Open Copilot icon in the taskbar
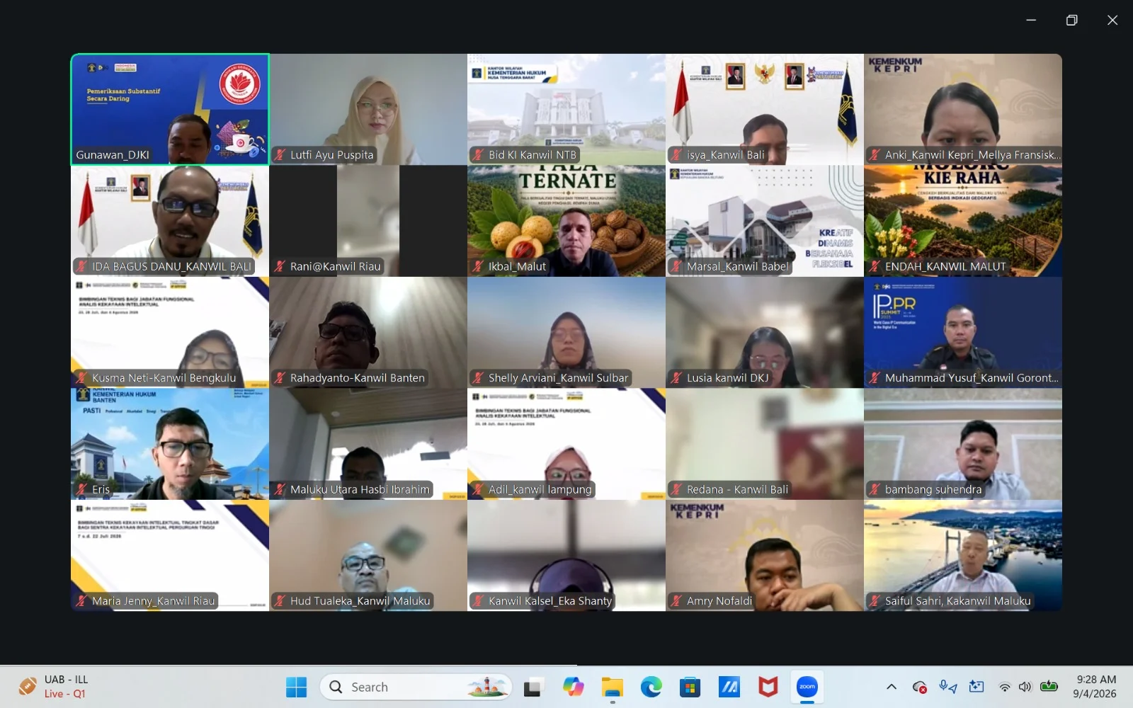 click(573, 687)
